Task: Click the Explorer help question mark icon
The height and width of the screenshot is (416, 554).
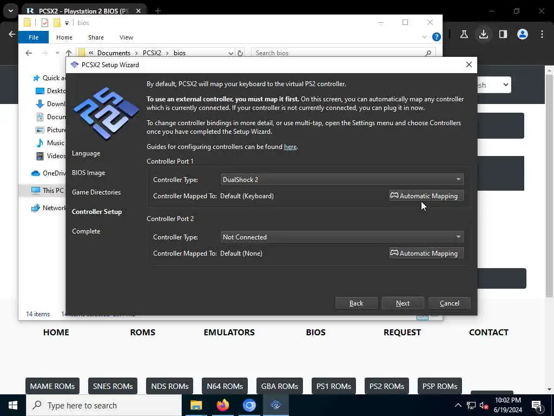Action: click(x=437, y=37)
